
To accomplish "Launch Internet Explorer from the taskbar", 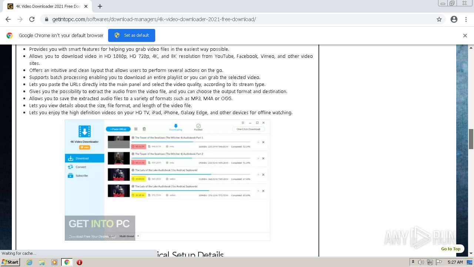I will [x=30, y=262].
